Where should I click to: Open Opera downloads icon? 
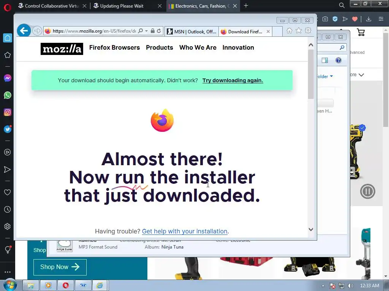coord(368,19)
